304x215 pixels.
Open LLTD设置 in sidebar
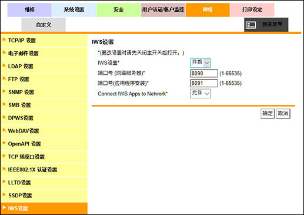44,183
